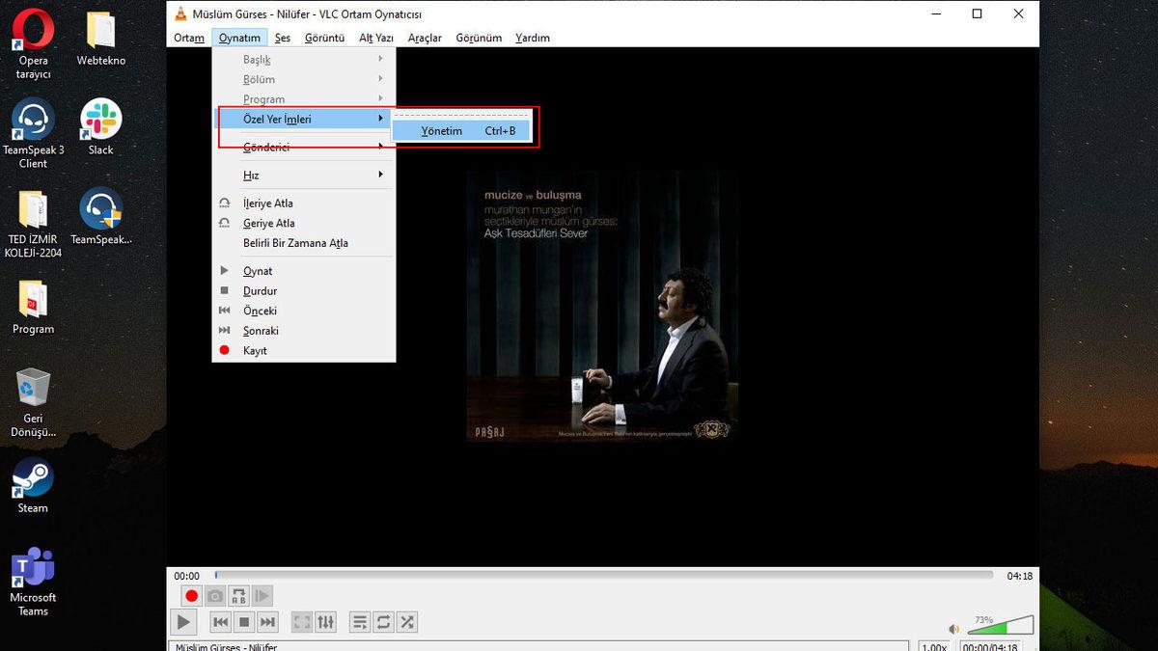Advance frame-by-frame with the frame icon
This screenshot has width=1158, height=651.
tap(262, 595)
